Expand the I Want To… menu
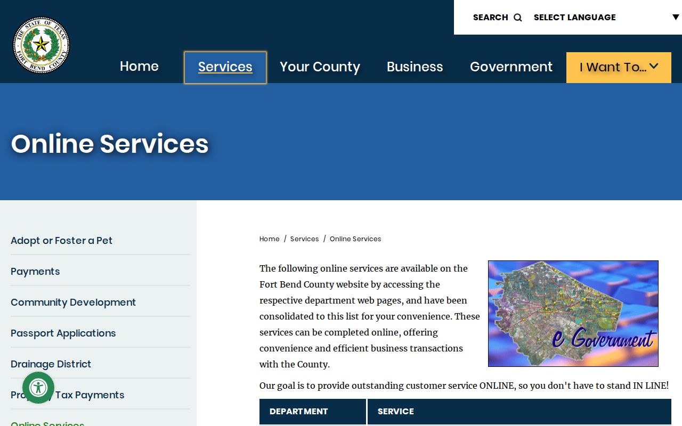The image size is (682, 426). pos(619,68)
